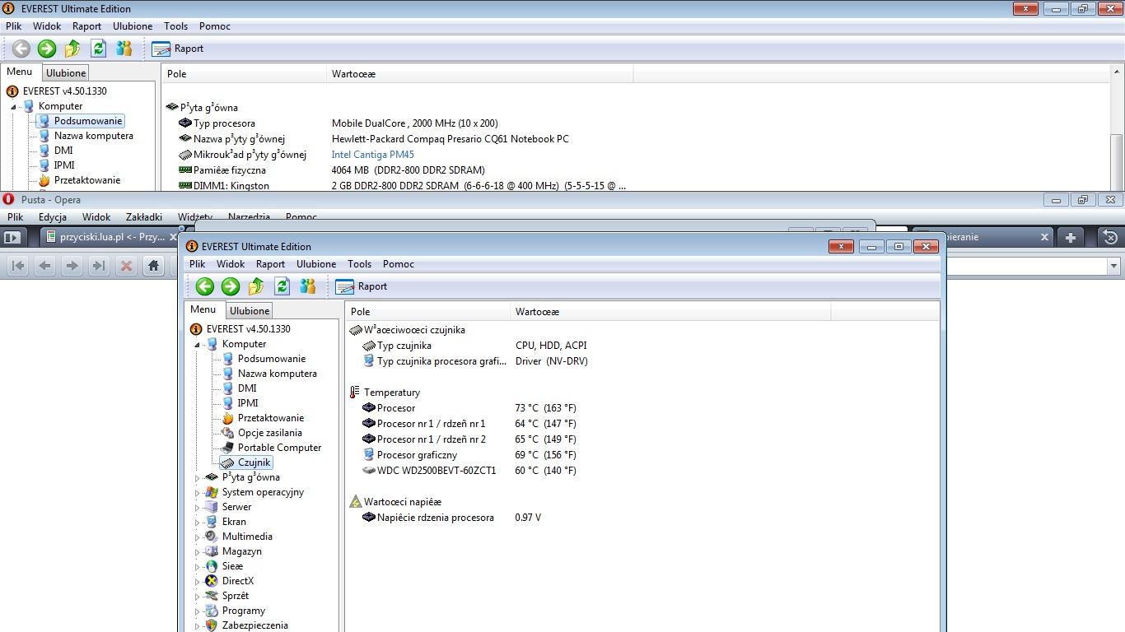Open Raport button in top EVEREST window
The height and width of the screenshot is (632, 1125).
[x=178, y=49]
